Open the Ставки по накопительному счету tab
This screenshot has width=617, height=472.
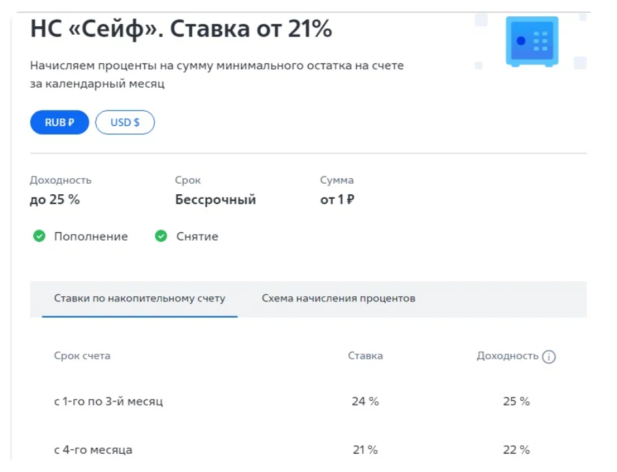tap(140, 299)
